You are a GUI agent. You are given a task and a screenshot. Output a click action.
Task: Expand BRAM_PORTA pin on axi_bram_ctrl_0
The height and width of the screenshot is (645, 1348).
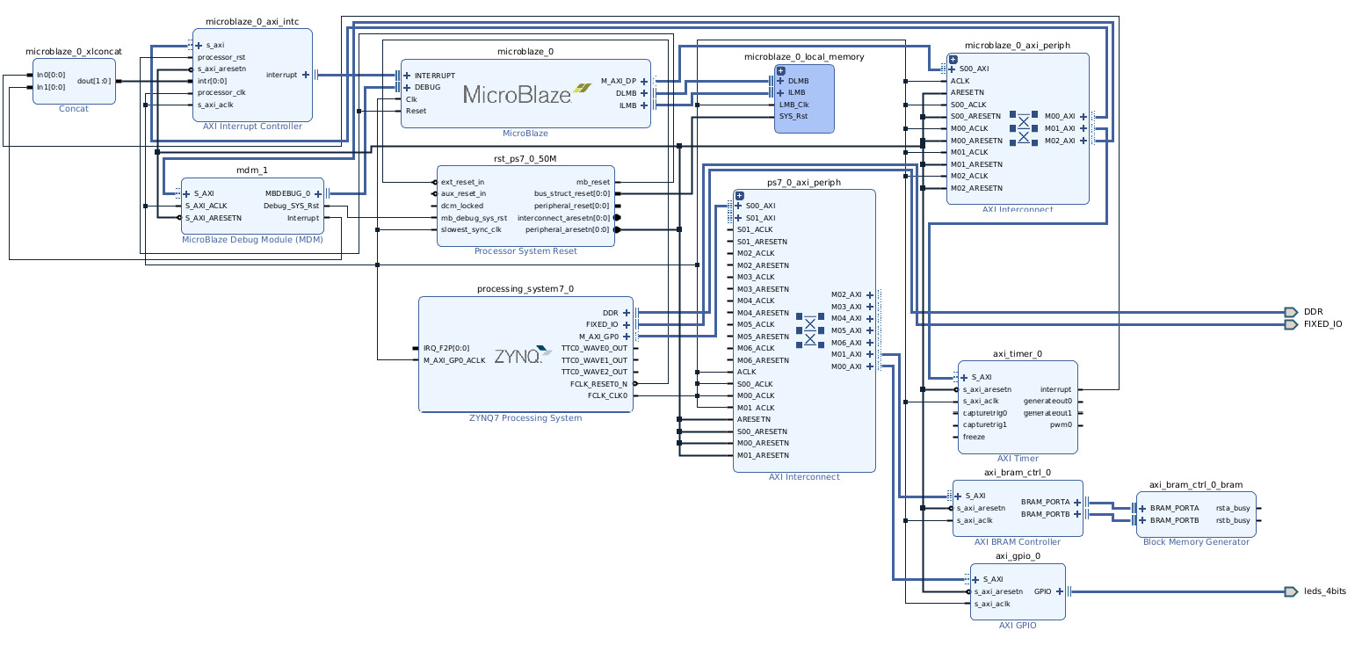click(1076, 503)
